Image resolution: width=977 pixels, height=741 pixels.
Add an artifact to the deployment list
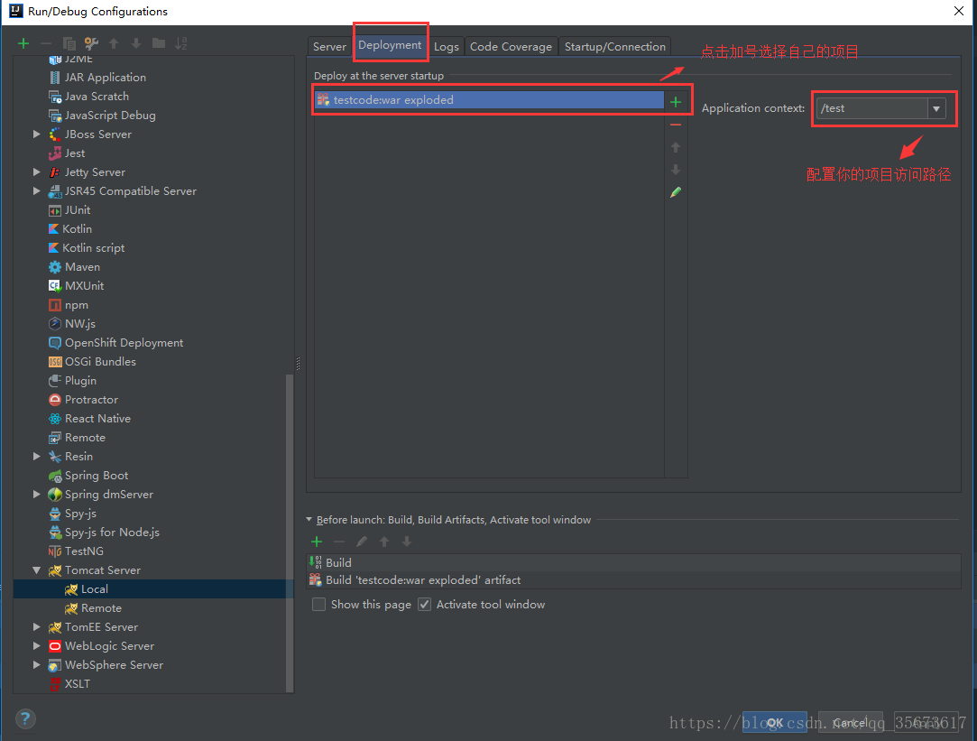[x=676, y=102]
